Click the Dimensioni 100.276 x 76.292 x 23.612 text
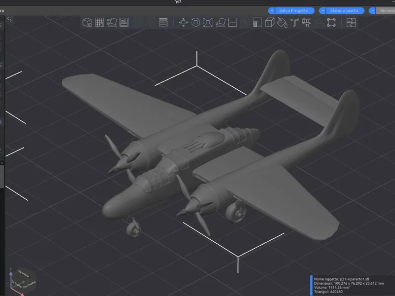Screen dimensions: 395x296 349,283
